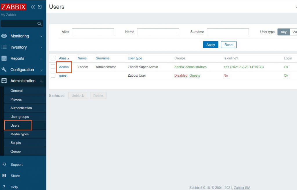Click the Zabbix Super Admin cell
This screenshot has width=297, height=190.
point(143,67)
